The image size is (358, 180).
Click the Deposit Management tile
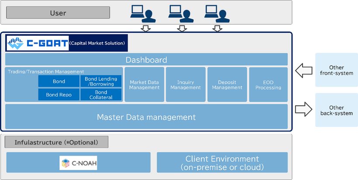(x=227, y=84)
